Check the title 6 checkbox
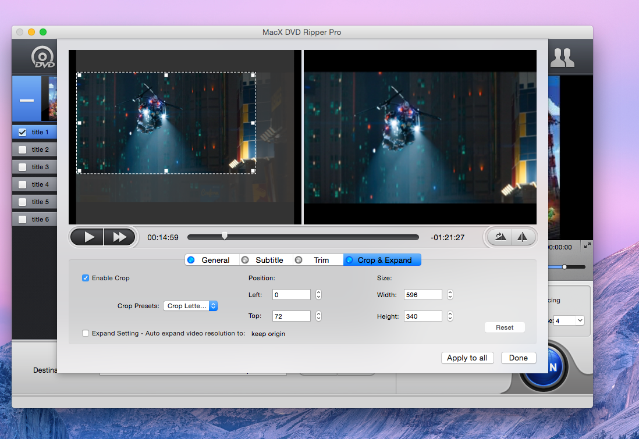Image resolution: width=639 pixels, height=439 pixels. (23, 220)
